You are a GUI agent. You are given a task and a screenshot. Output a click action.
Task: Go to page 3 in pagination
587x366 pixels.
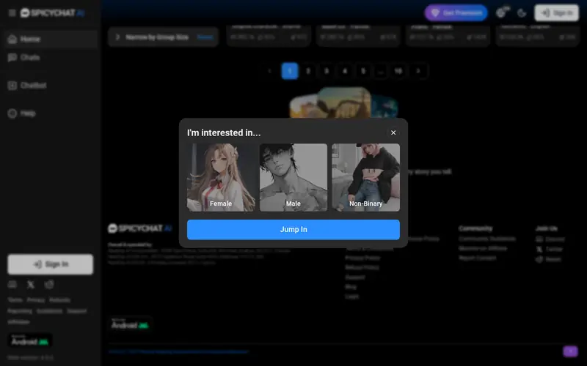(327, 71)
